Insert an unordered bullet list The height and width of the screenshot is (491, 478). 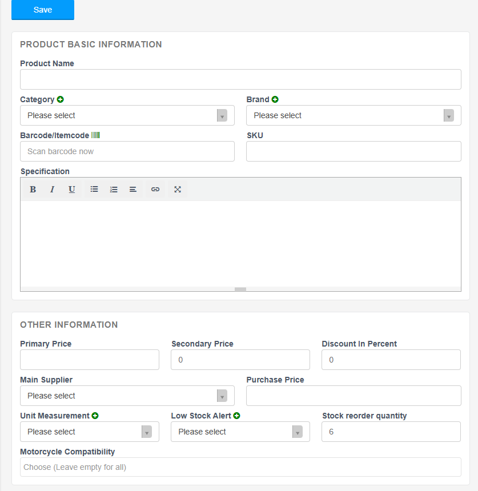pyautogui.click(x=94, y=190)
